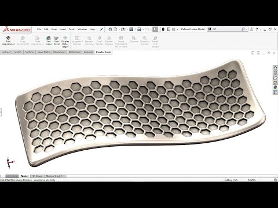Activate the Select cursor tool
The width and height of the screenshot is (278, 208).
click(x=155, y=29)
